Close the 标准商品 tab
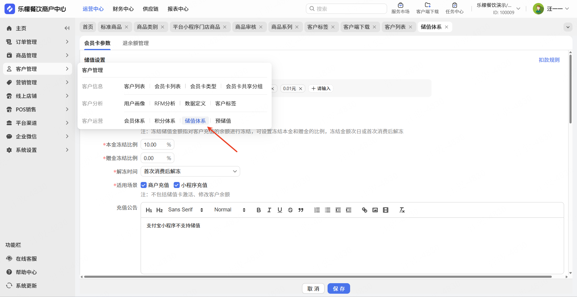 pyautogui.click(x=127, y=27)
